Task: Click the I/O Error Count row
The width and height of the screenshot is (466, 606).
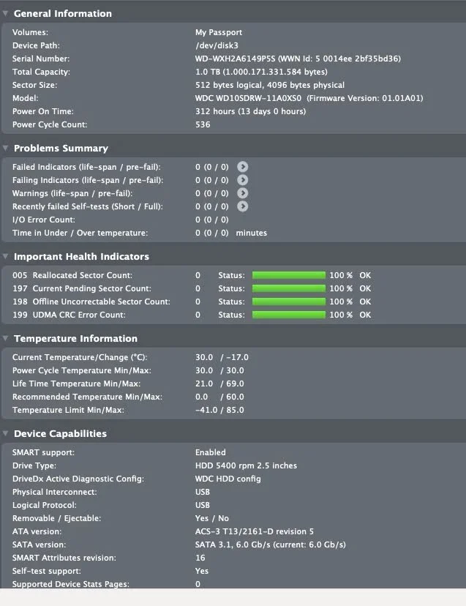Action: click(44, 220)
